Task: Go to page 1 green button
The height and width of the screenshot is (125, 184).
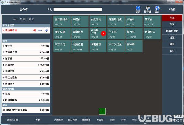Action: (x=102, y=111)
